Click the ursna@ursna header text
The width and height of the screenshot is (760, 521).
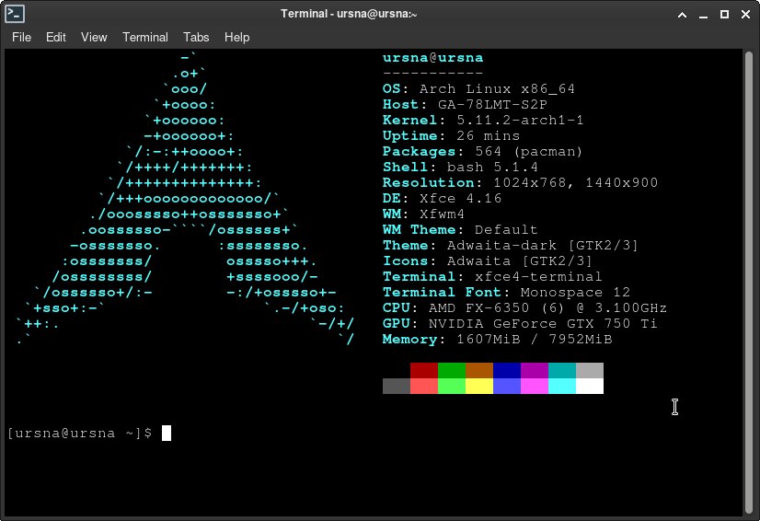pos(432,58)
